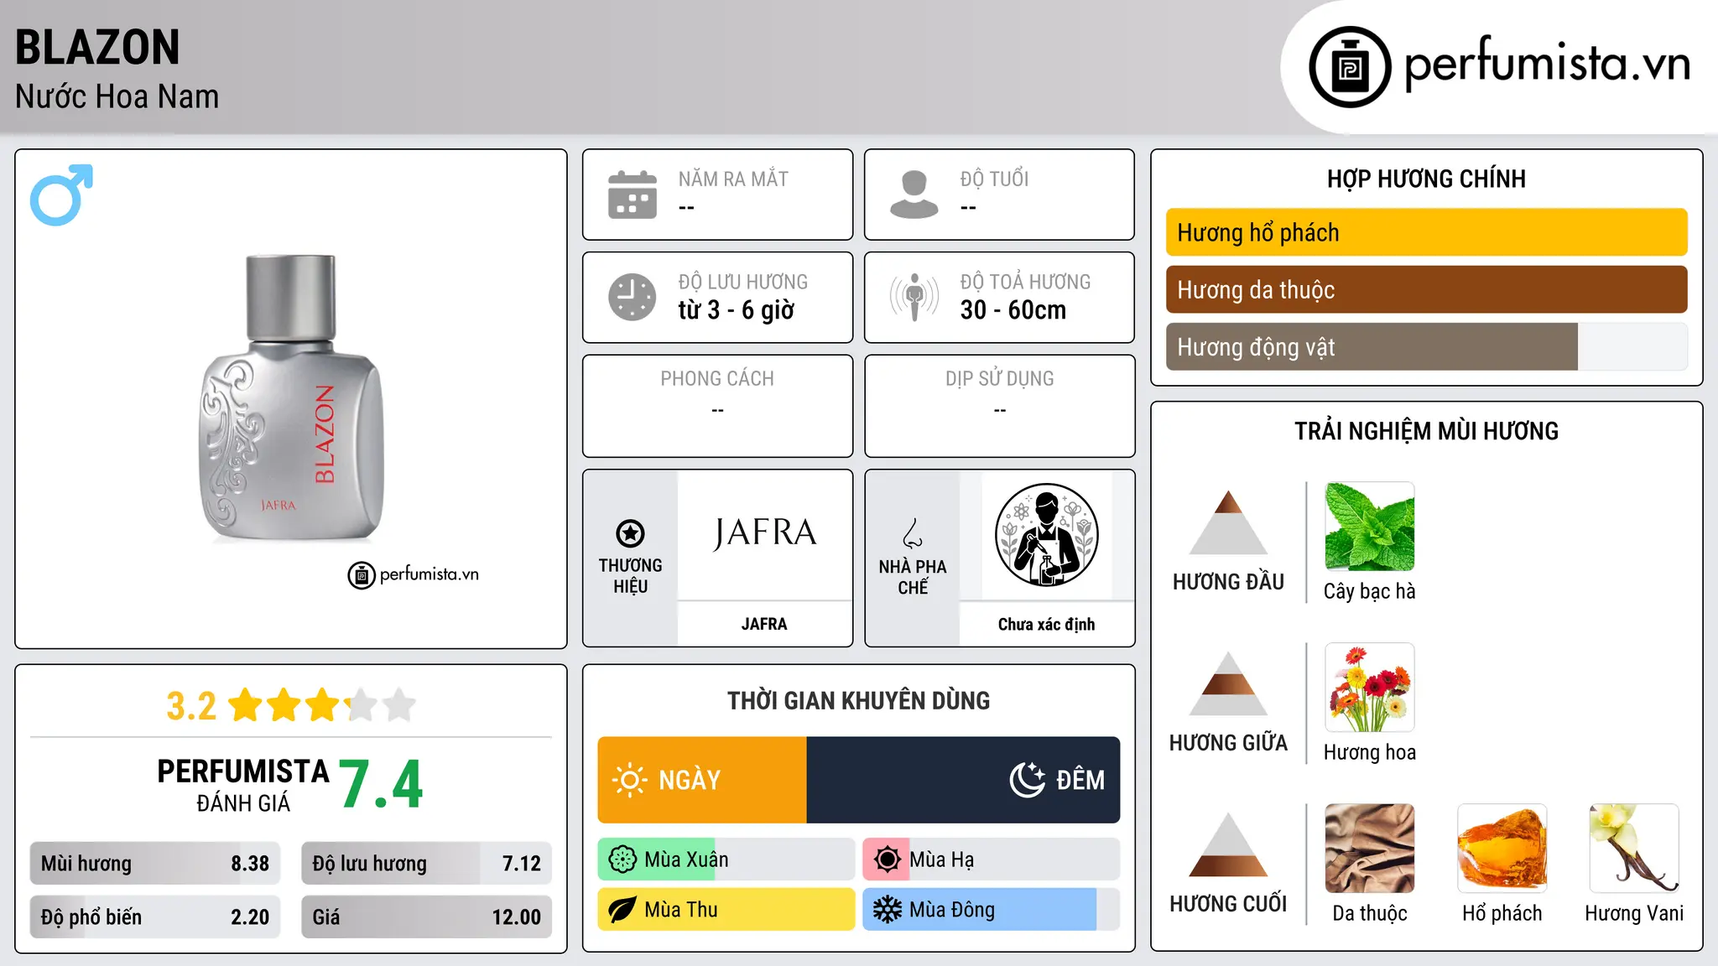Click the Hương động vật accord bar
The height and width of the screenshot is (966, 1718).
tap(1426, 346)
